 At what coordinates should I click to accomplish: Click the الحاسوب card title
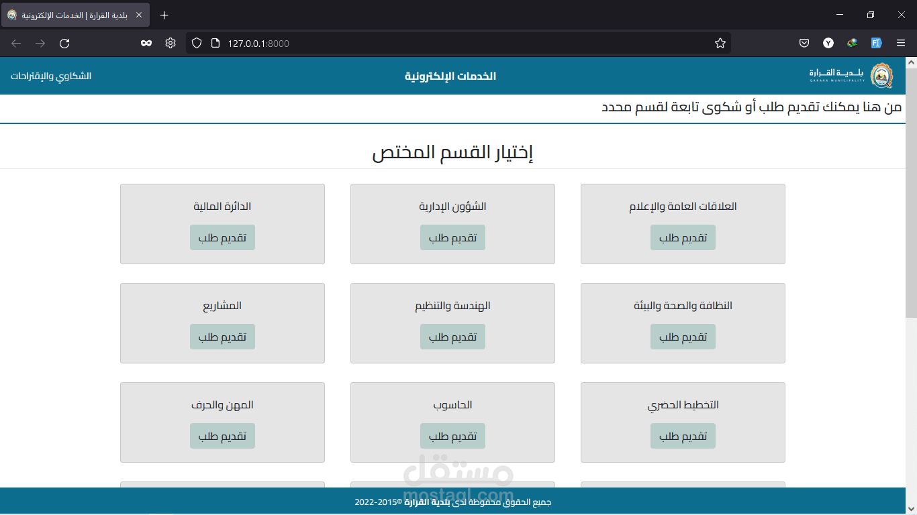pyautogui.click(x=452, y=405)
